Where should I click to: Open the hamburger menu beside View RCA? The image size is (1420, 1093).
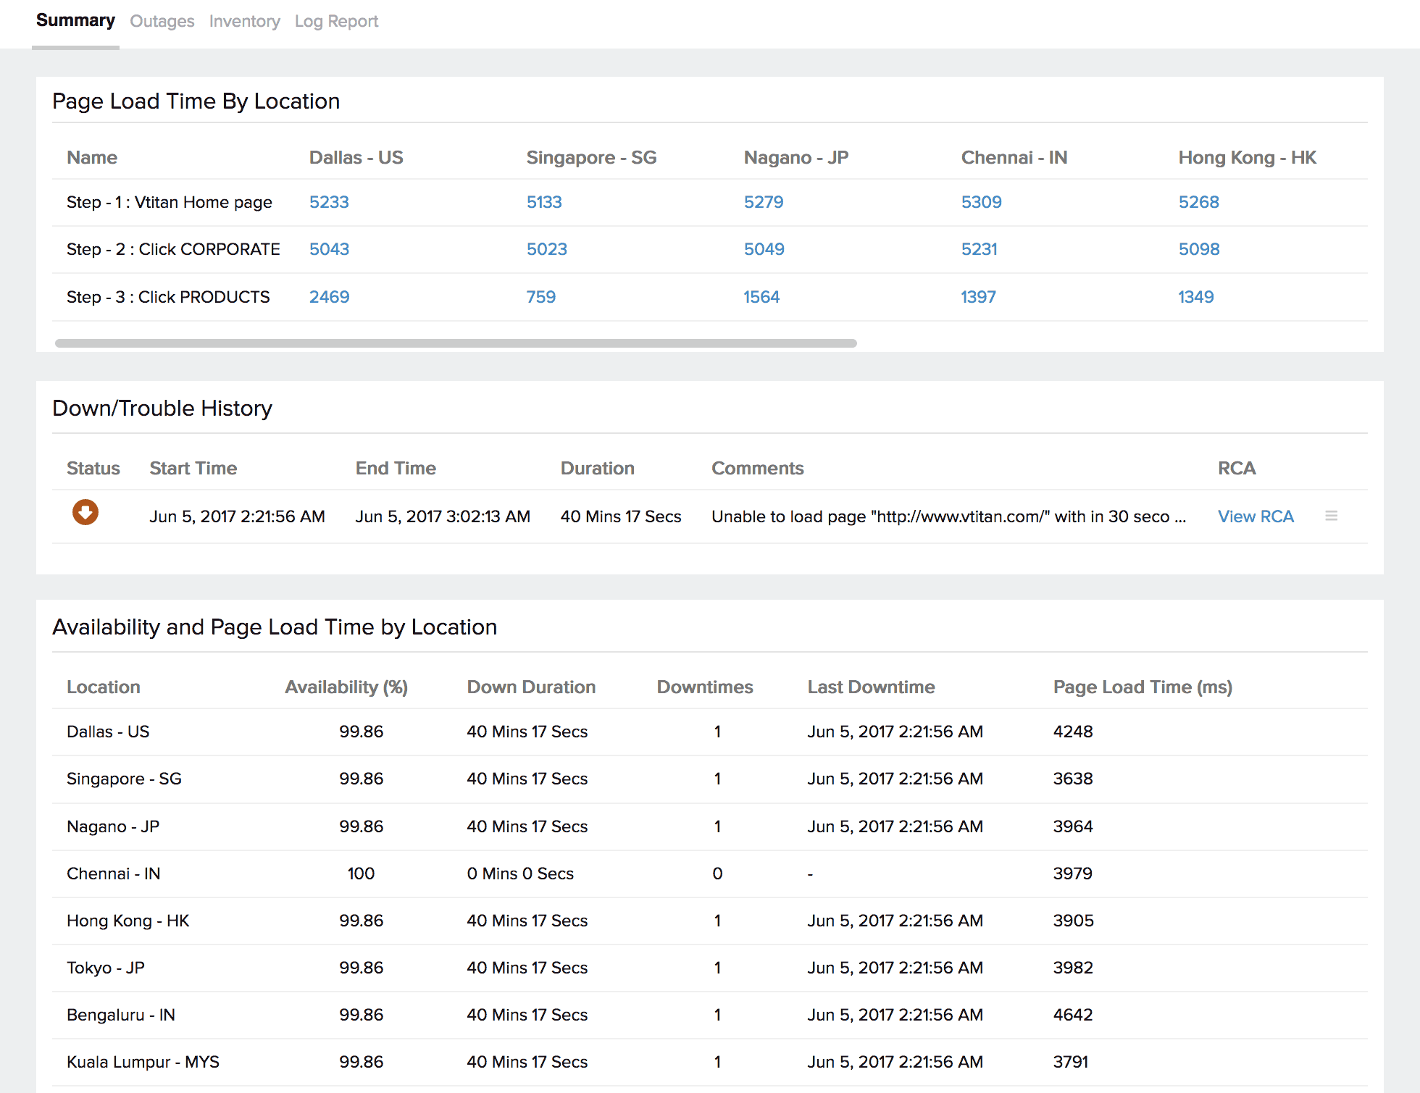click(x=1331, y=516)
